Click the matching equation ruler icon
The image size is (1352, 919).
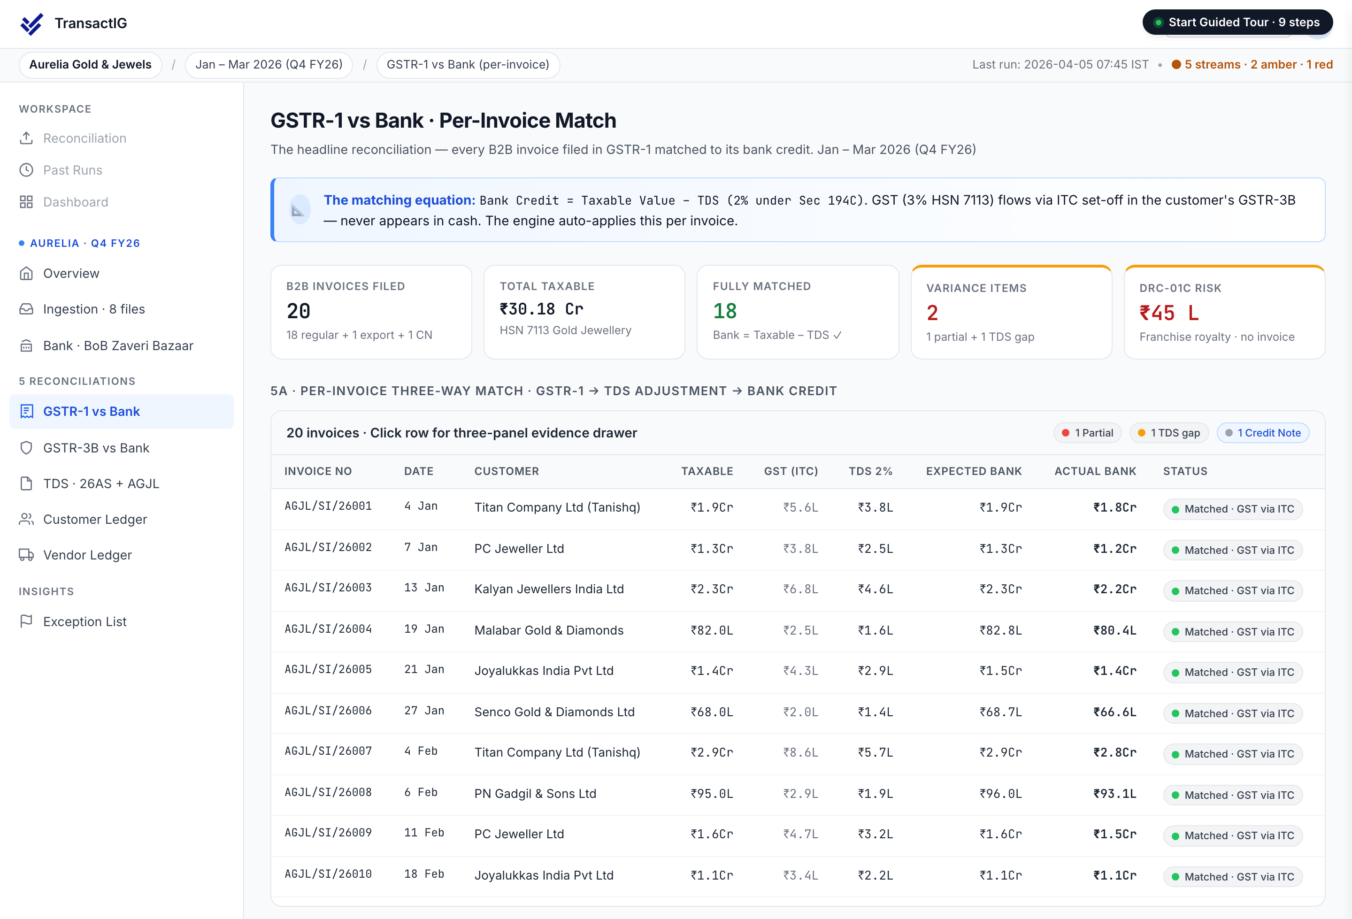[x=299, y=210]
